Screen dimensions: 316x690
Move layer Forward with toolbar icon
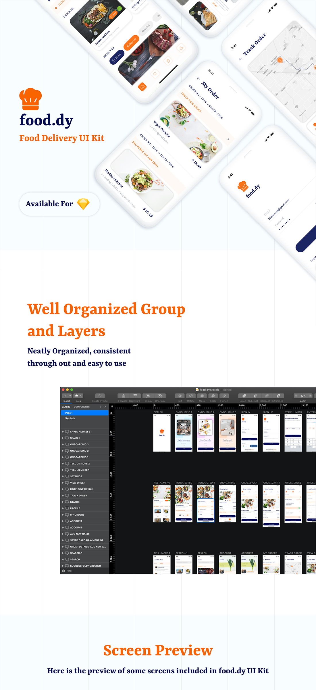pyautogui.click(x=123, y=396)
